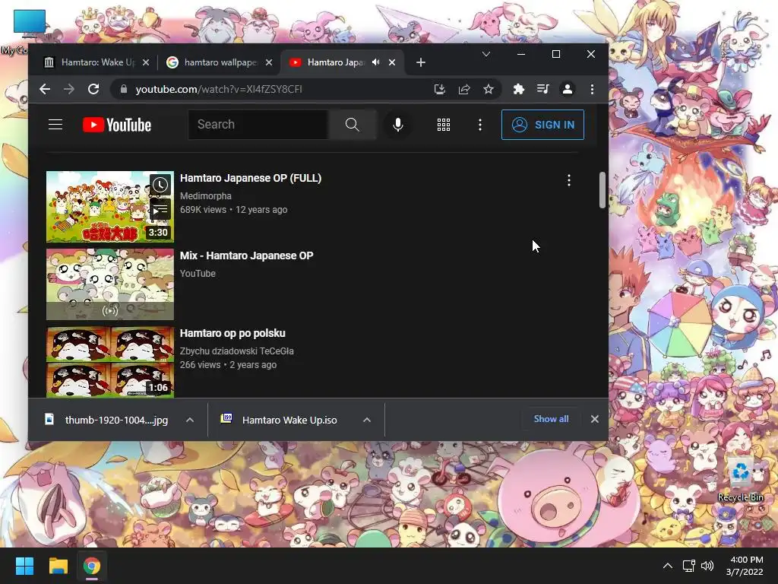Click the page vertical scrollbar thumb
Image resolution: width=778 pixels, height=584 pixels.
point(602,190)
